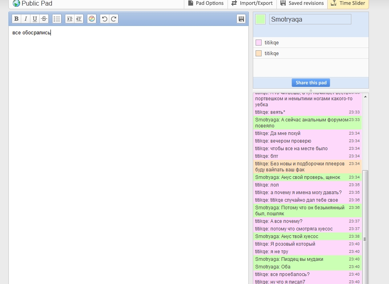Click the chat scrollbar thumb
The height and width of the screenshot is (284, 389).
click(x=365, y=227)
